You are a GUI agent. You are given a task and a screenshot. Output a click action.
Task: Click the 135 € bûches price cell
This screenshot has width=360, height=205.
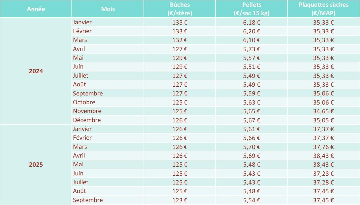click(x=180, y=22)
